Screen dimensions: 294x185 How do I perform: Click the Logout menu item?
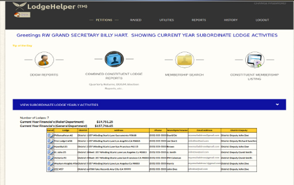[262, 20]
